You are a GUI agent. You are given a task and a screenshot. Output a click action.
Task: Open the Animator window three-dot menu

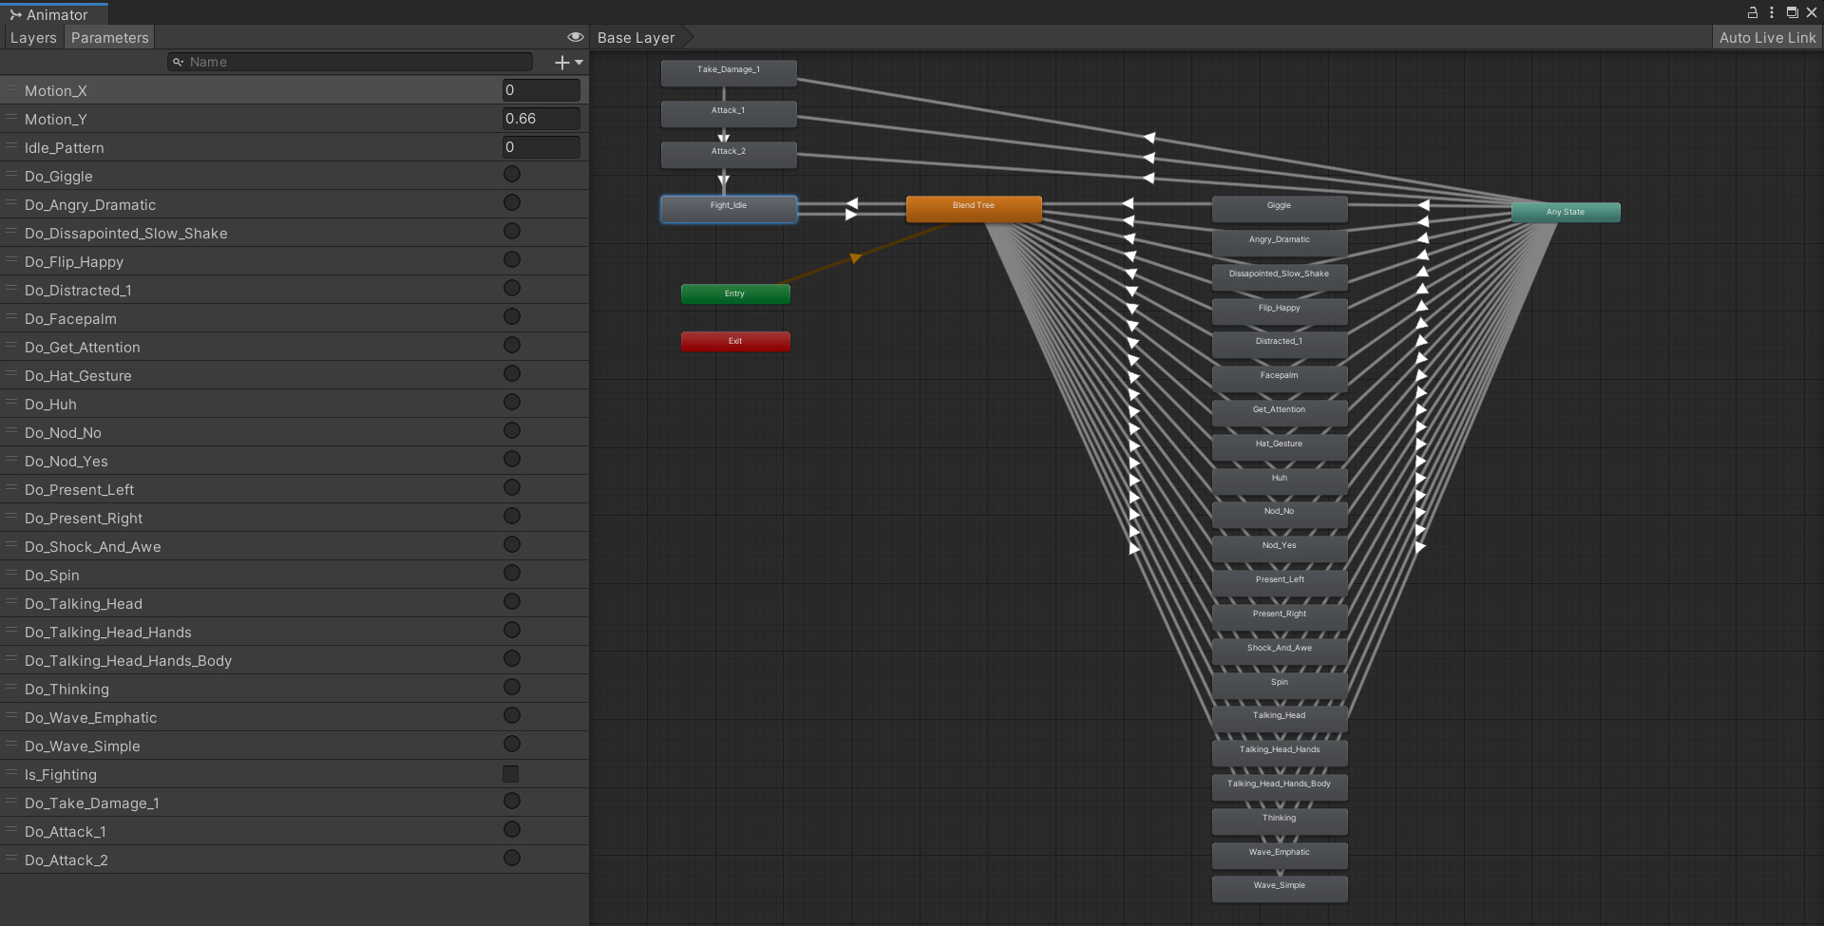1771,12
